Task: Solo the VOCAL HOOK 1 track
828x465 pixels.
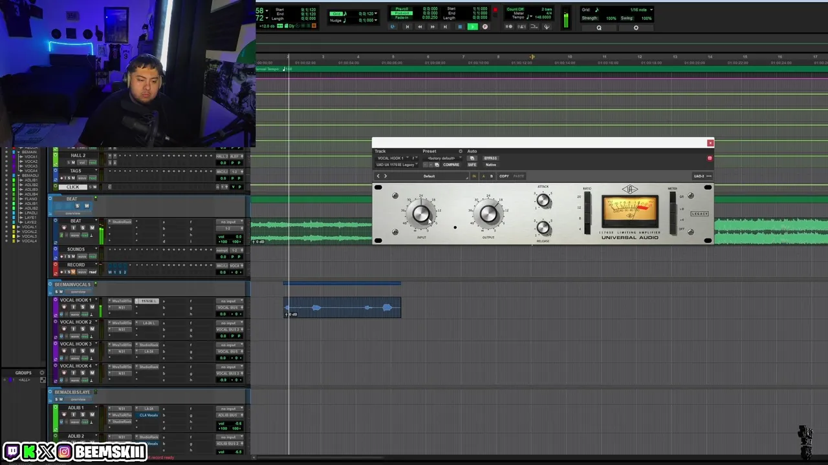Action: click(x=83, y=307)
